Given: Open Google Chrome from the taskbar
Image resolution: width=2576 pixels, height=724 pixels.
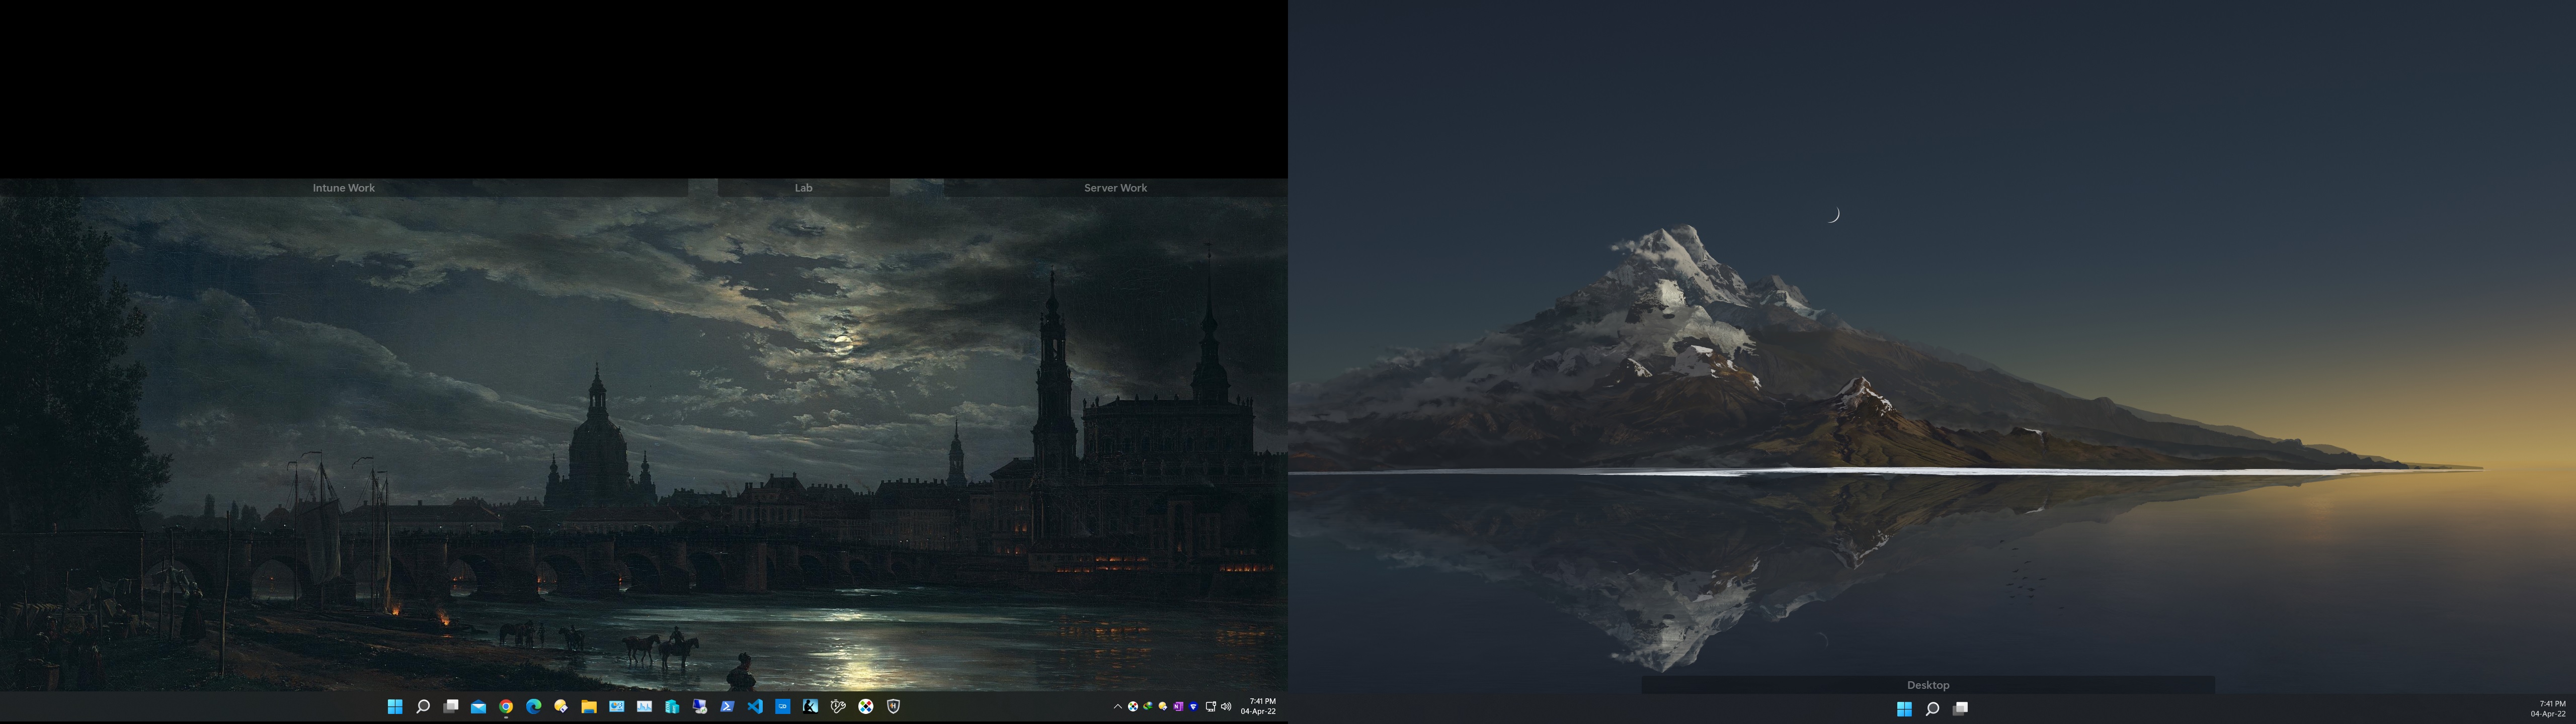Looking at the screenshot, I should 506,706.
